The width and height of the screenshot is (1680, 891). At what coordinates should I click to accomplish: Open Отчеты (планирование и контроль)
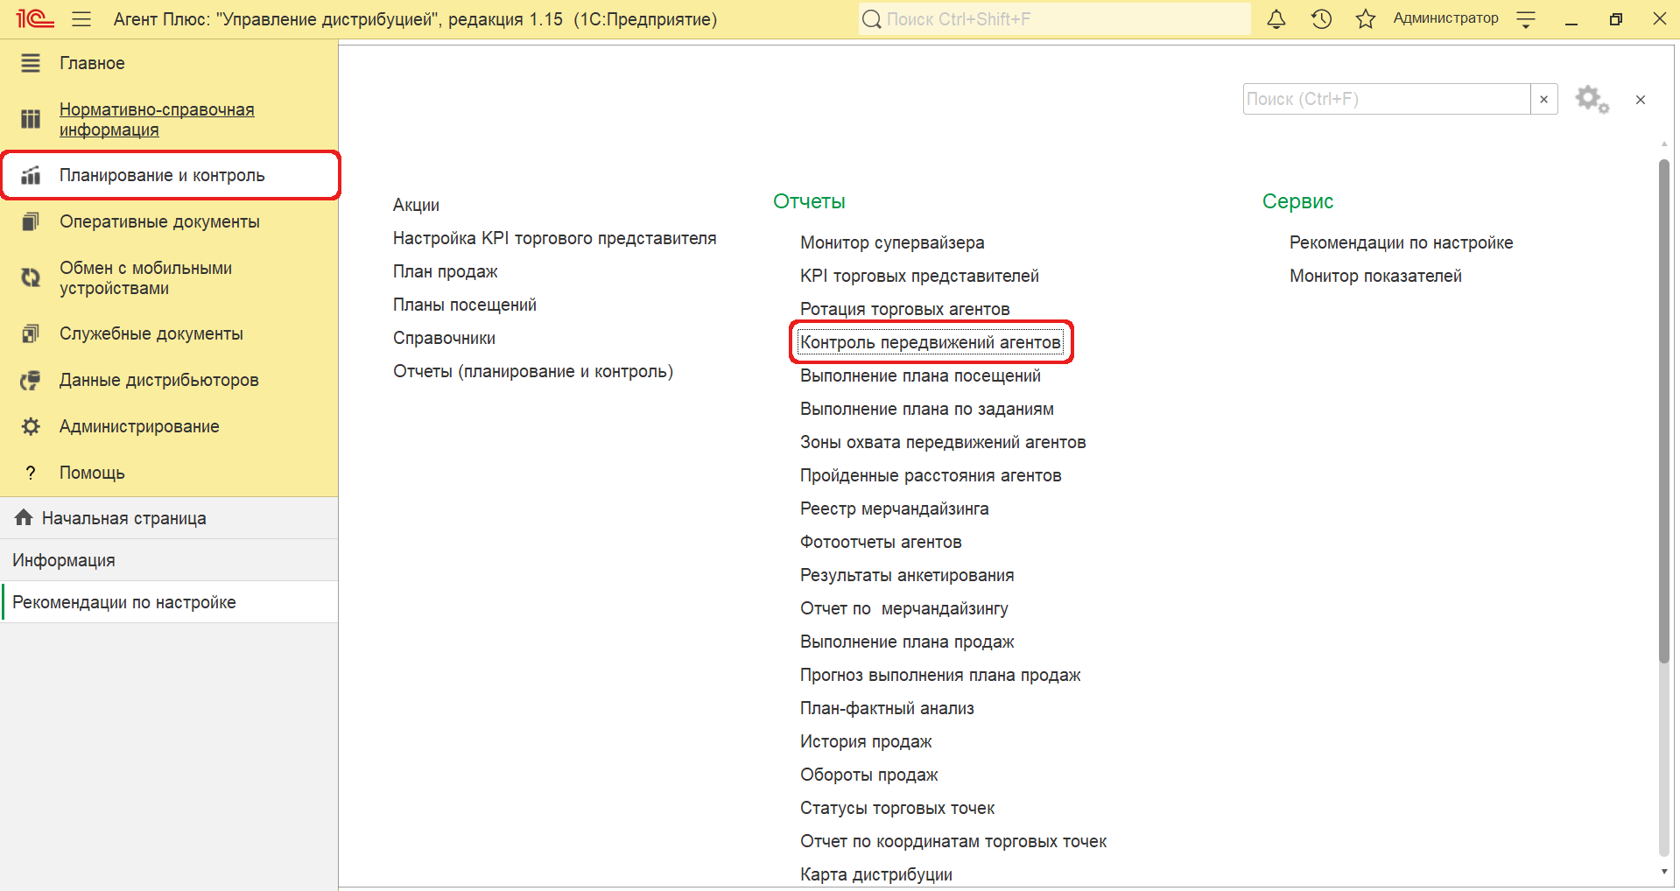[x=532, y=371]
